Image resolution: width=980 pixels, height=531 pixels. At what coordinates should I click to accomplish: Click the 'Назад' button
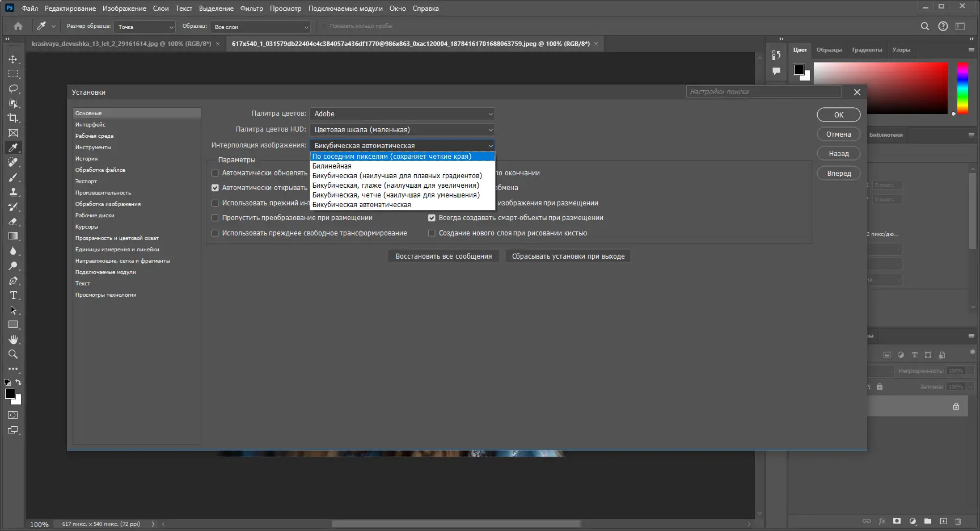pyautogui.click(x=839, y=154)
